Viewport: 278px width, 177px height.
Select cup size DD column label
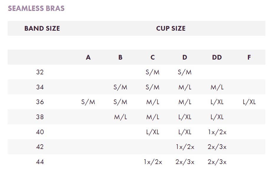point(217,57)
